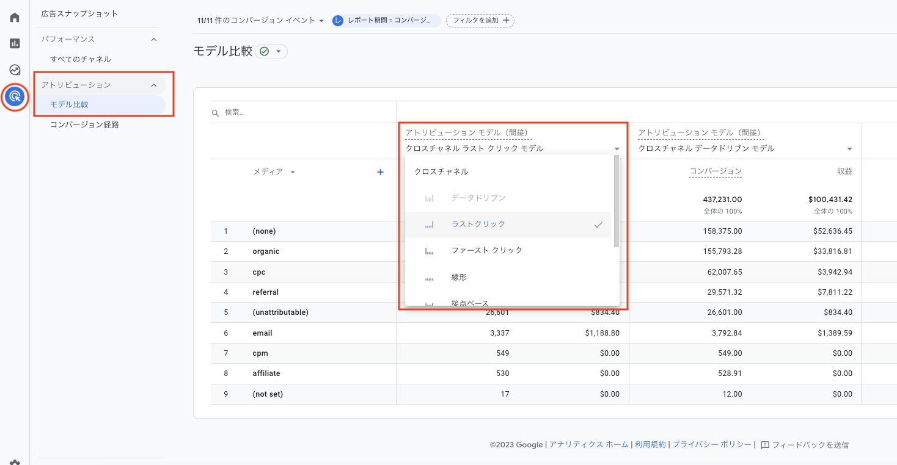Click the 437,231.00 conversions total
This screenshot has height=465, width=897.
tap(722, 200)
